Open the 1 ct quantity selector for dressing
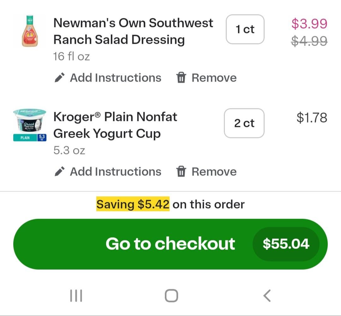This screenshot has width=341, height=316. click(x=245, y=29)
